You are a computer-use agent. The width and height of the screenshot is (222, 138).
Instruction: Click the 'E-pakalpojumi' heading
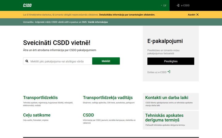click(165, 41)
